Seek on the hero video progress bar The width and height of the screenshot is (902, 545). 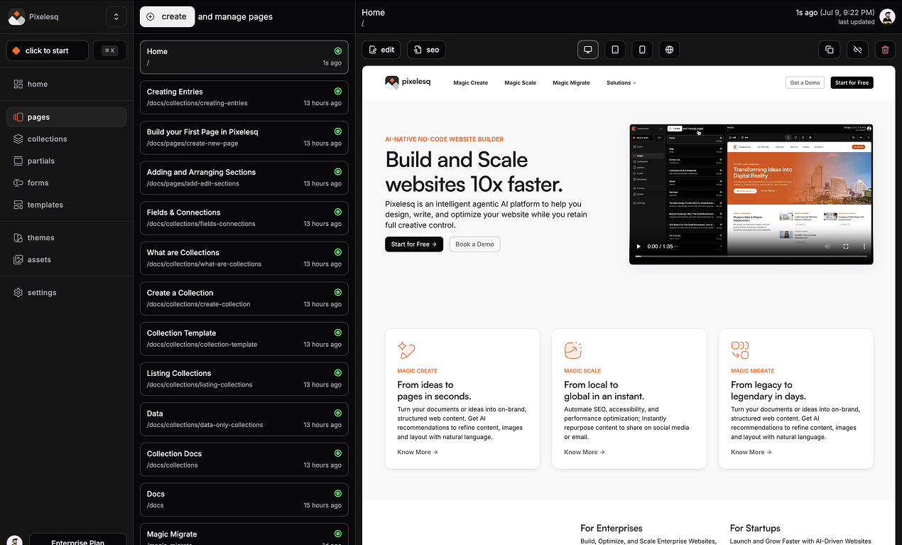[x=751, y=257]
